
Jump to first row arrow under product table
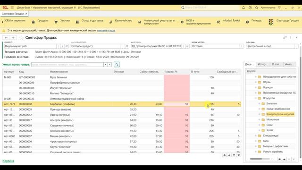225,155
